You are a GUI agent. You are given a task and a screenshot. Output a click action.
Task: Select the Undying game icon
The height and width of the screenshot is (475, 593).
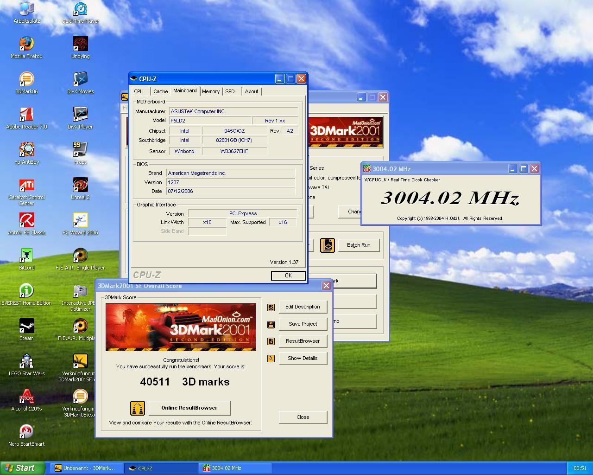[x=80, y=48]
